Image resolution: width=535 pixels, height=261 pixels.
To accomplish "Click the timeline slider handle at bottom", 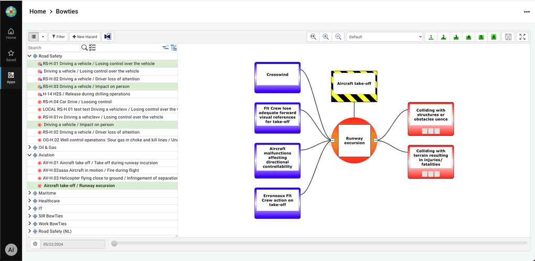I will [x=114, y=243].
